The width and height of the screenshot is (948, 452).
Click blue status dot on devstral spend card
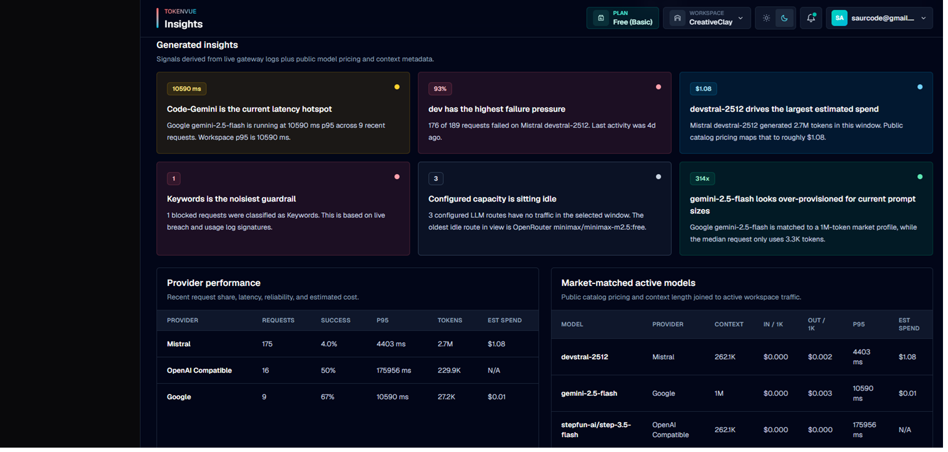tap(920, 87)
